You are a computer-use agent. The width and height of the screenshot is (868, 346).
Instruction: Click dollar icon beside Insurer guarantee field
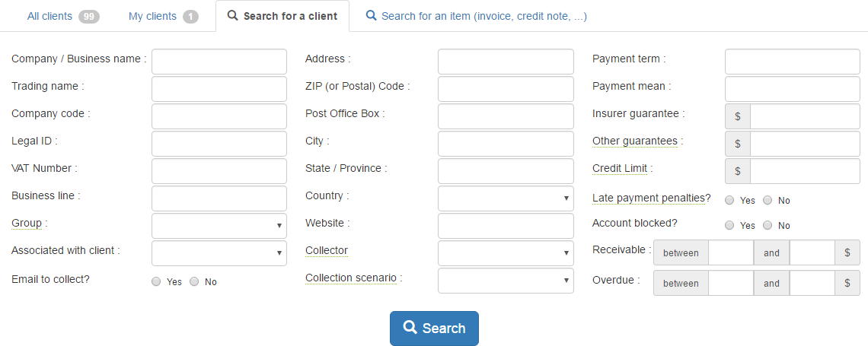[738, 116]
